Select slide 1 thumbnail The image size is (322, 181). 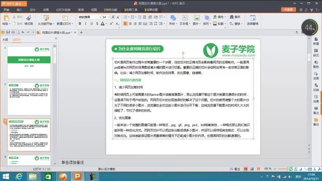29,62
